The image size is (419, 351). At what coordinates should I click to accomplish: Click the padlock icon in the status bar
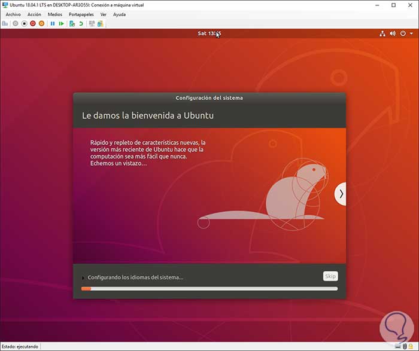(x=411, y=346)
